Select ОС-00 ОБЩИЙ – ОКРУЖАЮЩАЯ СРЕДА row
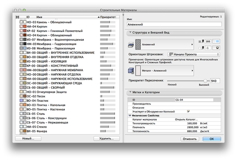237x160 pixels. [x=67, y=83]
